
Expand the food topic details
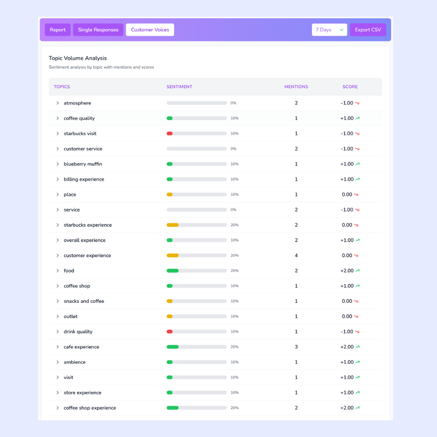(57, 271)
